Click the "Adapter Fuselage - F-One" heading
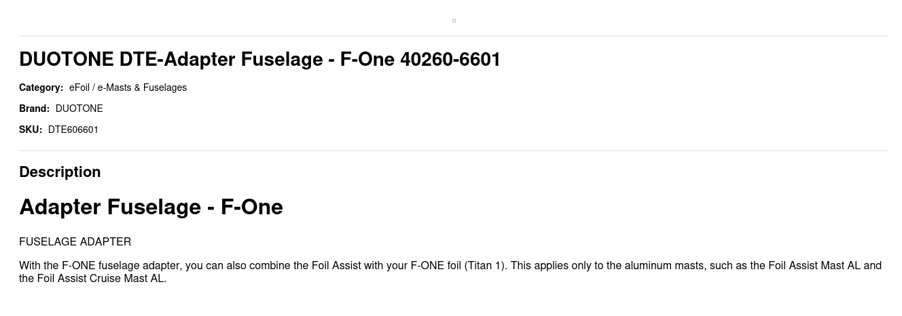Viewport: 902px width, 316px height. tap(151, 207)
